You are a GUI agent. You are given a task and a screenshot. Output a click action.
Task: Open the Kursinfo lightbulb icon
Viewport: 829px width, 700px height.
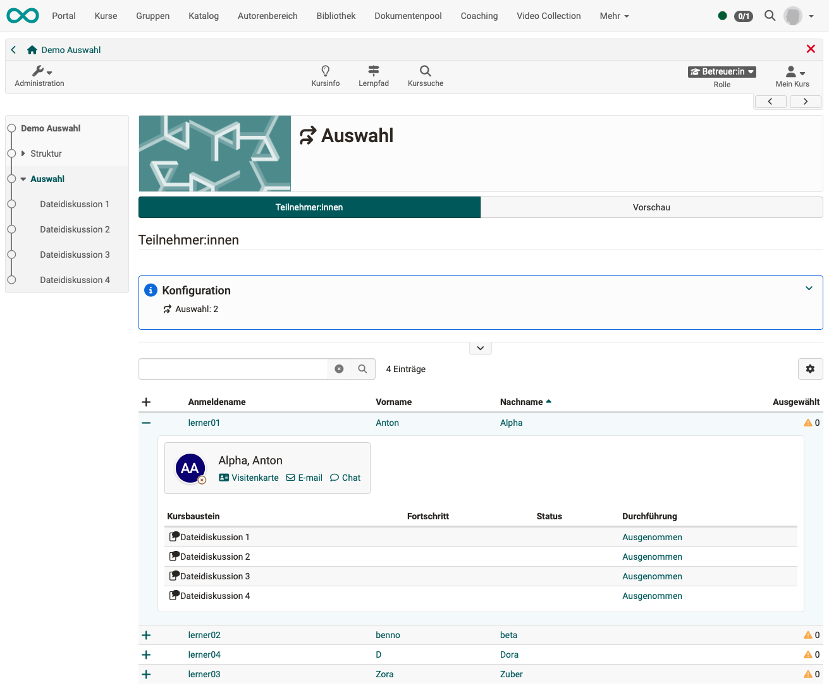[x=325, y=71]
